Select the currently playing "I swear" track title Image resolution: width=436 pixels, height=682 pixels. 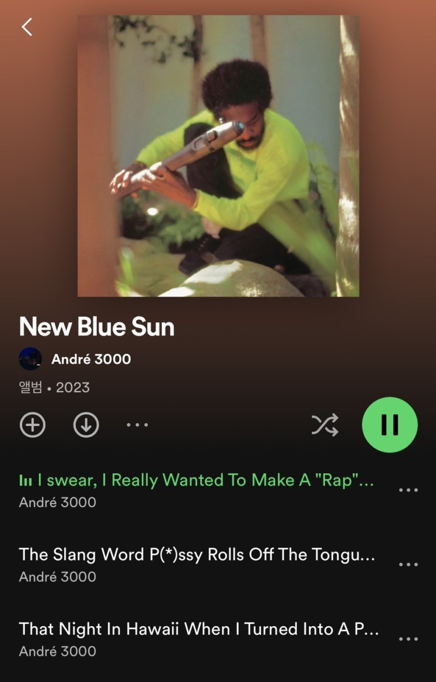[205, 481]
